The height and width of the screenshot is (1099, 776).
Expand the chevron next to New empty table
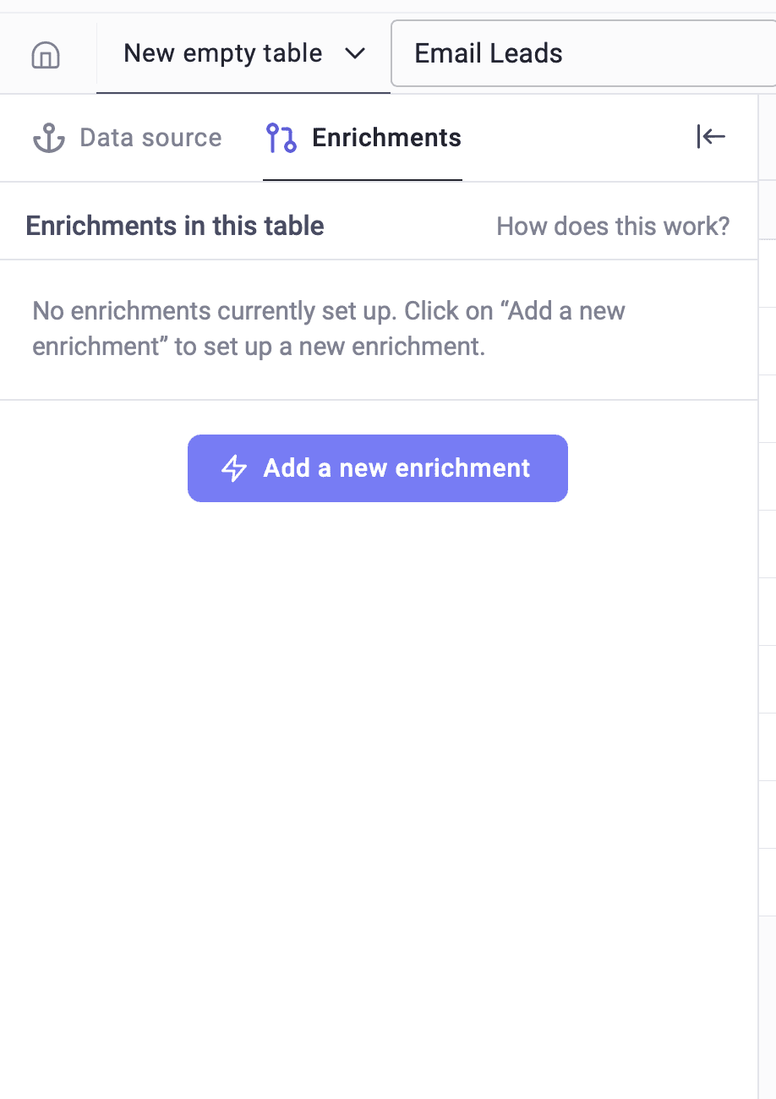tap(356, 53)
